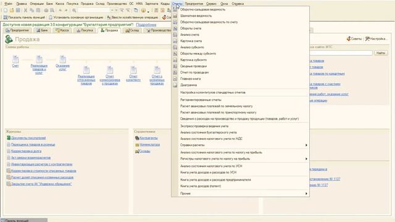Screen dimensions: 395x222
Task: Click the Отчет комитенту document icon
Action: pyautogui.click(x=133, y=70)
